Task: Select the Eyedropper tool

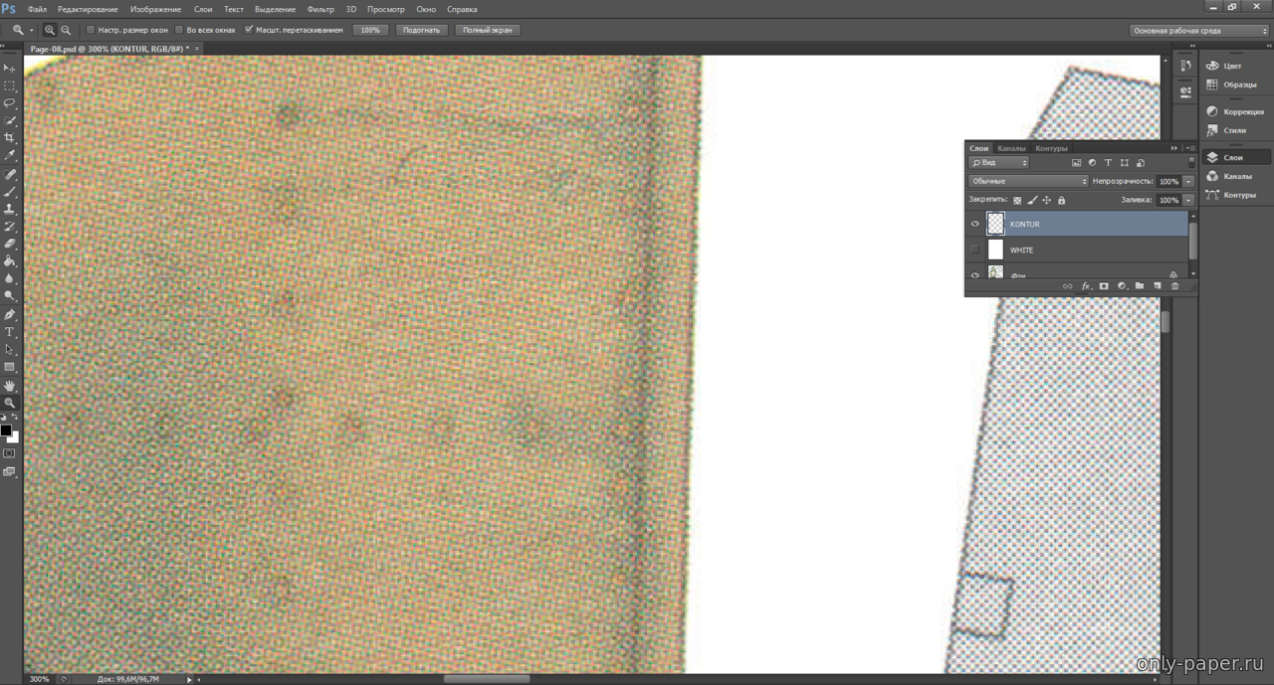Action: click(10, 156)
